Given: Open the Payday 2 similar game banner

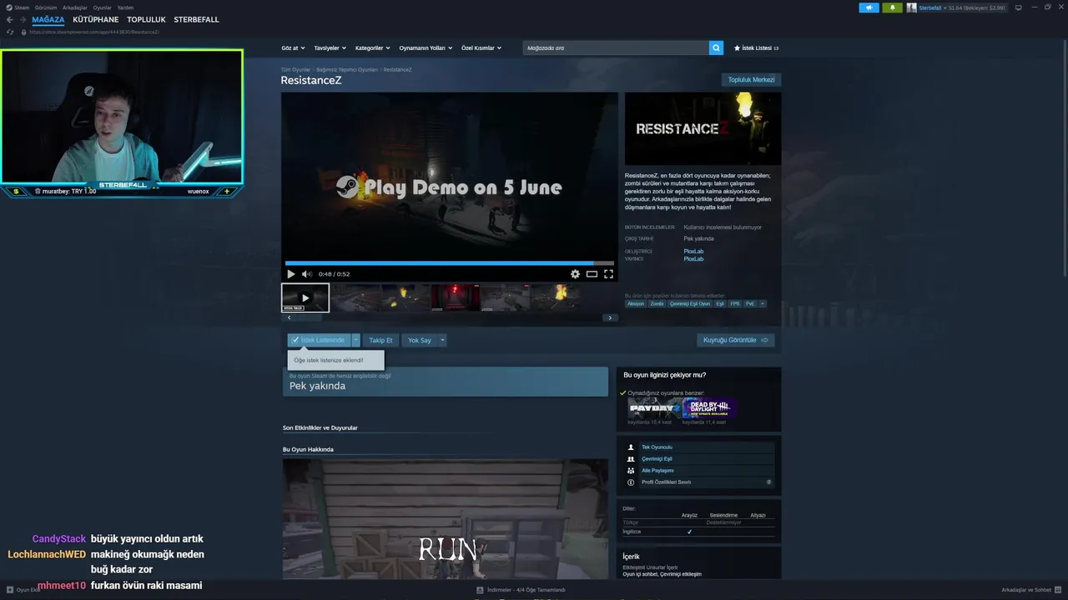Looking at the screenshot, I should click(x=655, y=408).
